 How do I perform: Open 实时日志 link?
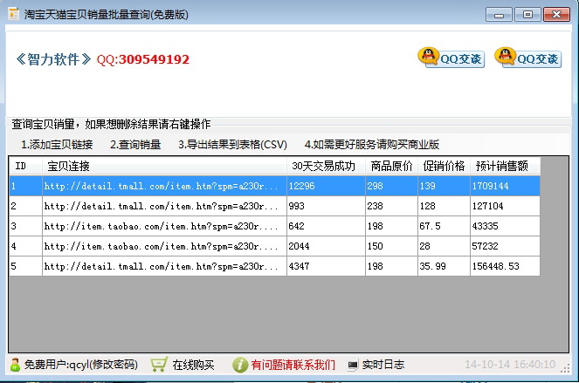click(383, 365)
